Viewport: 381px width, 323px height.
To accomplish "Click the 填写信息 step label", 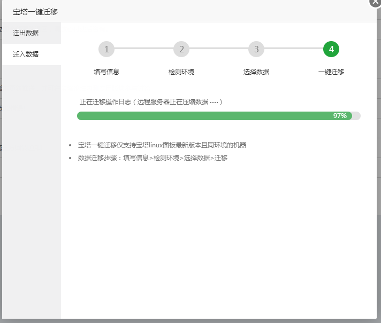I will (106, 72).
